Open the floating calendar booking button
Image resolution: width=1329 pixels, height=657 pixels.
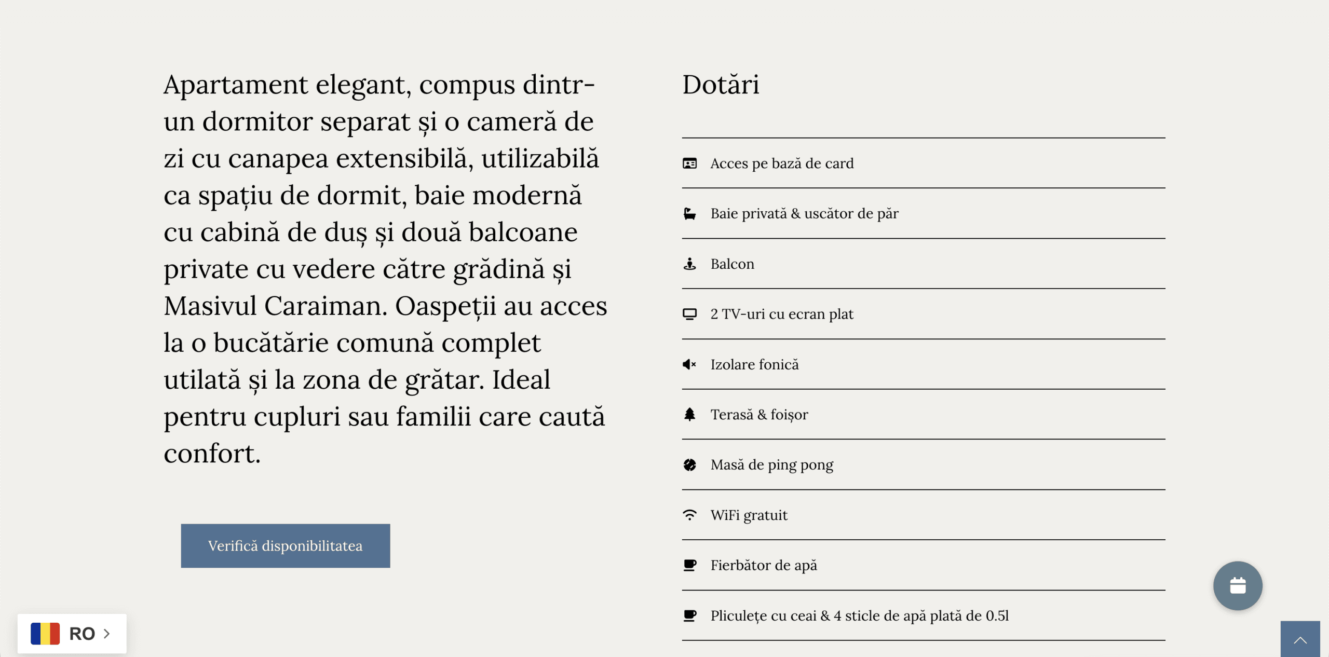click(x=1238, y=586)
